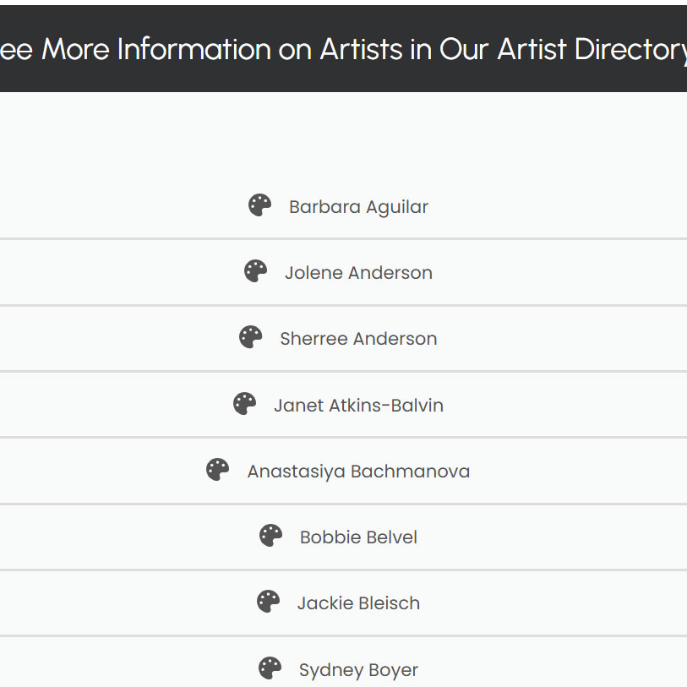Image resolution: width=687 pixels, height=687 pixels.
Task: Click the palette icon for Sherree Anderson
Action: (x=250, y=337)
